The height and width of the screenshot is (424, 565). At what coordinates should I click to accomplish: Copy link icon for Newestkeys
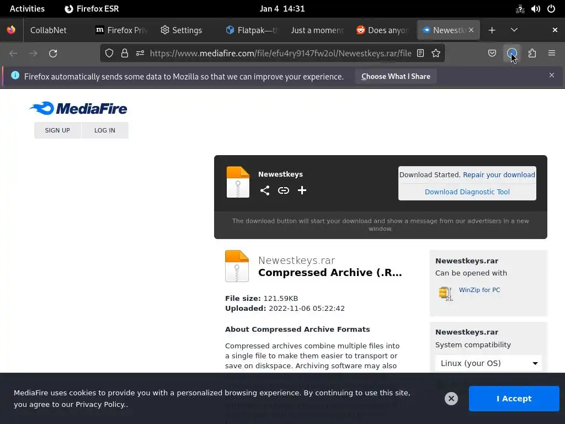pyautogui.click(x=284, y=190)
